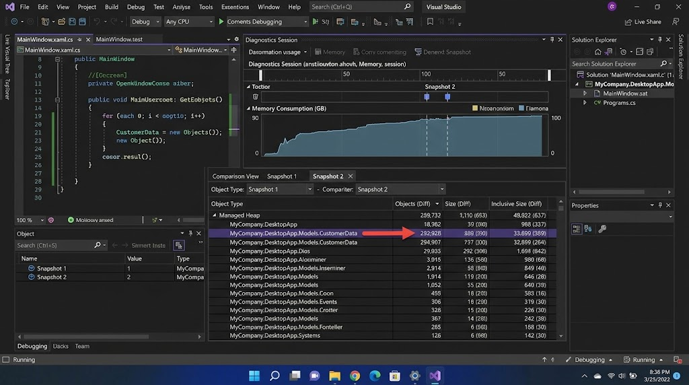
Task: Click the user account avatar in title bar
Action: pos(612,7)
